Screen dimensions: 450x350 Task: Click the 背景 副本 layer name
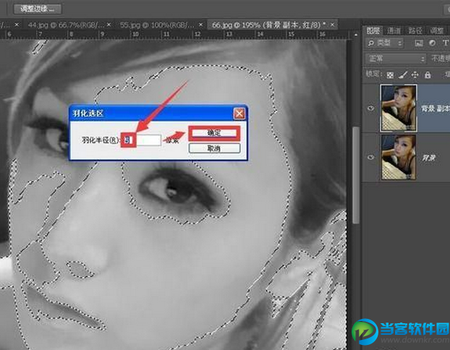point(435,108)
